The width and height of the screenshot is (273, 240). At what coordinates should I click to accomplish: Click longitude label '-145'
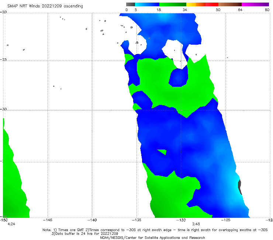(x=48, y=220)
